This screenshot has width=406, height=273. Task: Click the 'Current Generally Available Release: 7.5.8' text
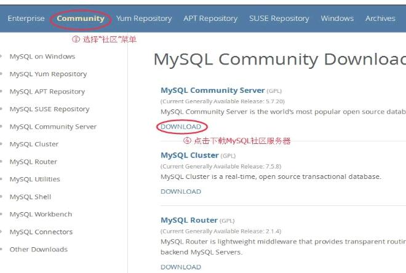221,166
